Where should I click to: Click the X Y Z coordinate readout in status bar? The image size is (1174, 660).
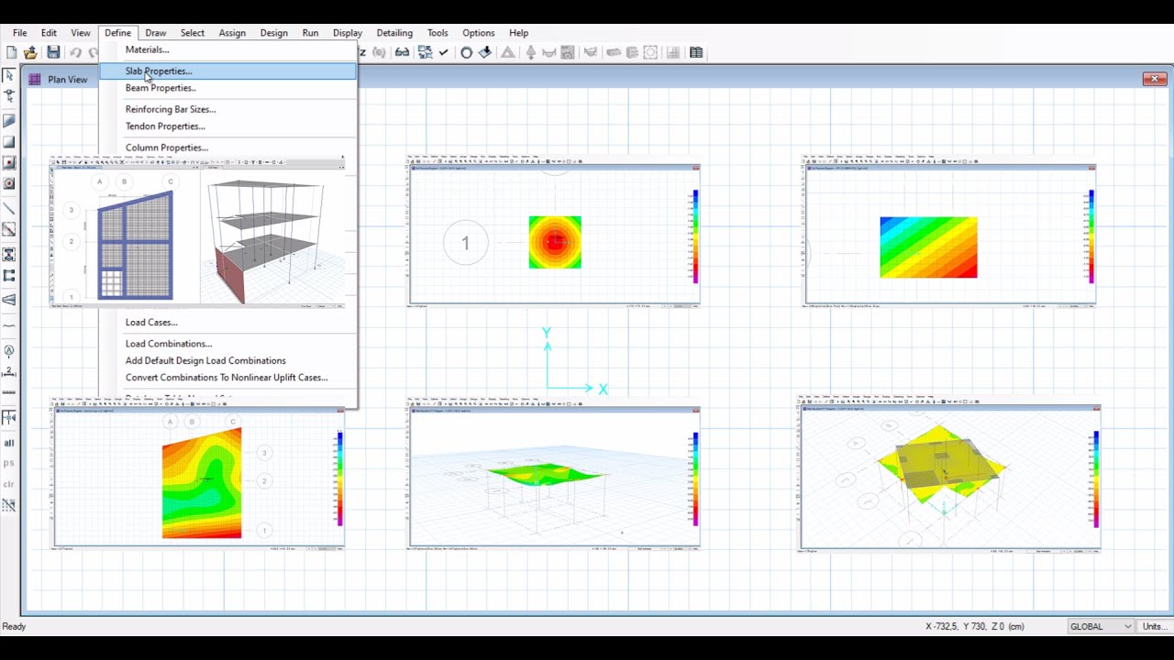975,626
